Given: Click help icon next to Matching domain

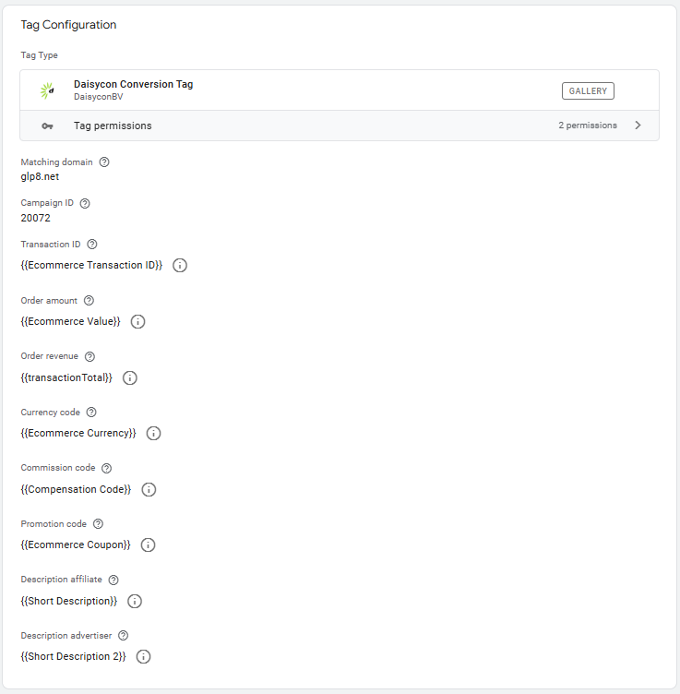Looking at the screenshot, I should 104,162.
